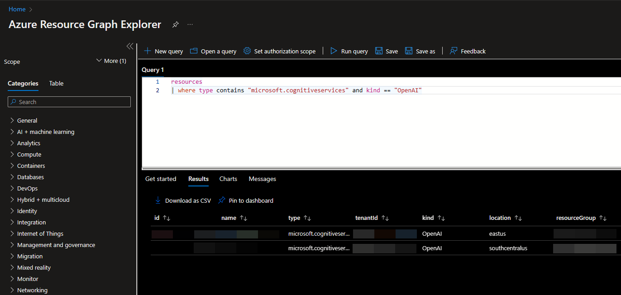This screenshot has height=295, width=621.
Task: Click the Scope label
Action: [x=12, y=62]
